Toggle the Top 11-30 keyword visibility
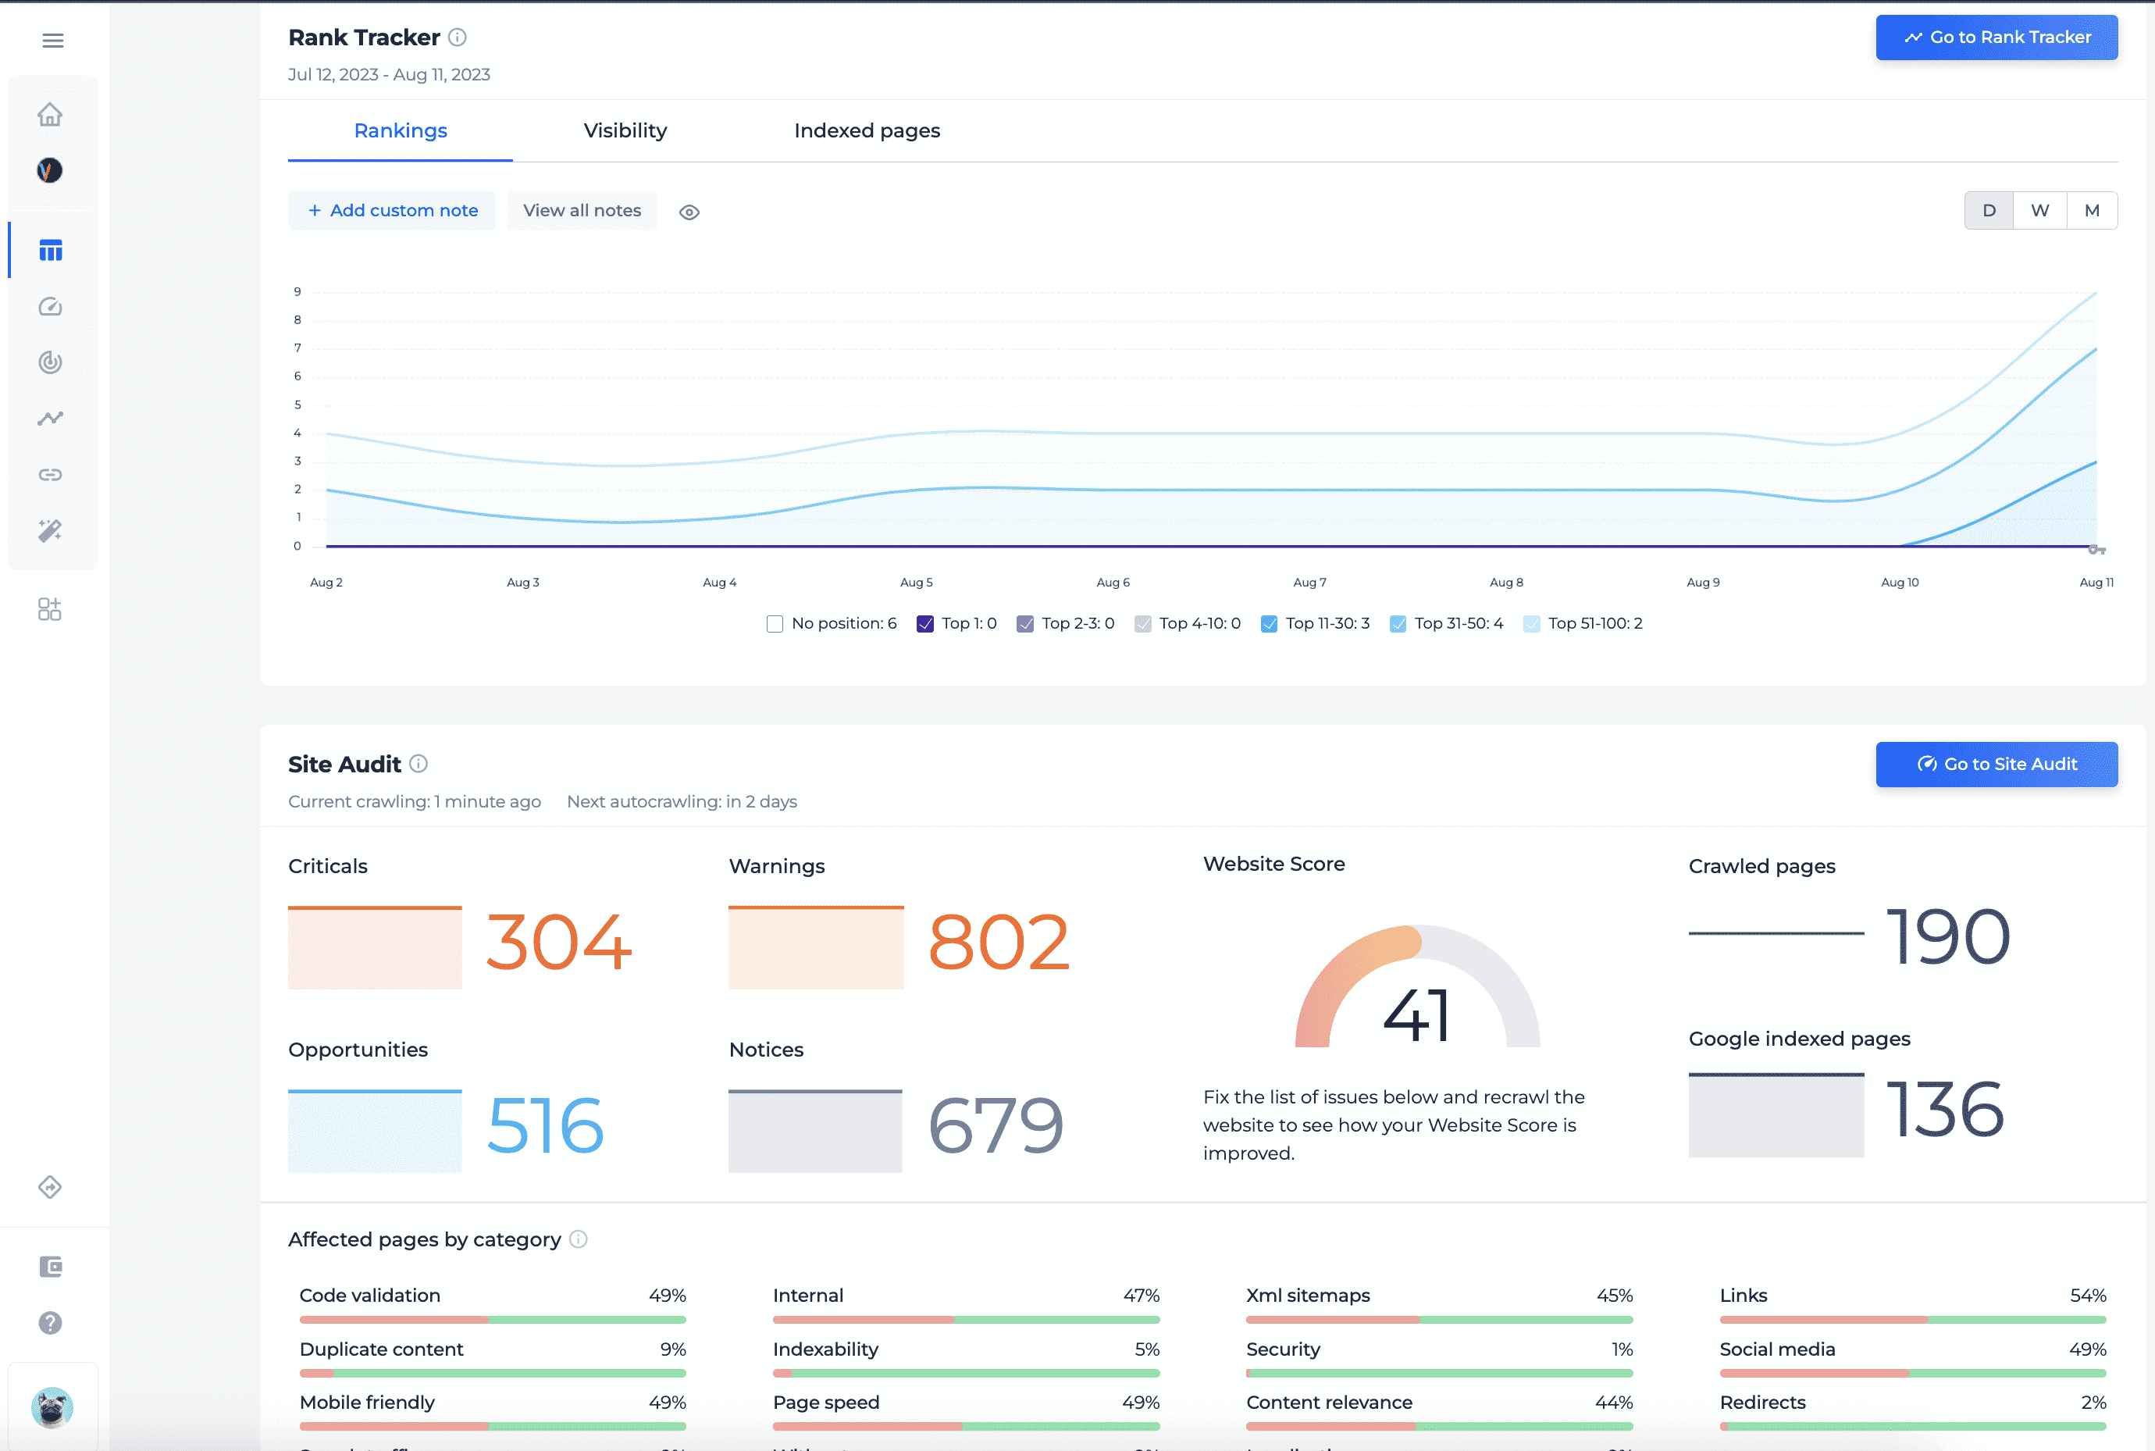Viewport: 2155px width, 1451px height. click(1268, 623)
